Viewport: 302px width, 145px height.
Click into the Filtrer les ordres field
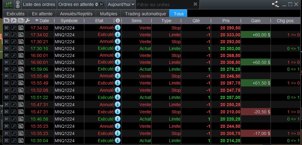pyautogui.click(x=165, y=4)
